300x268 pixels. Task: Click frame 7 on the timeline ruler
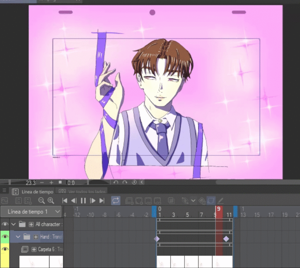(x=201, y=215)
